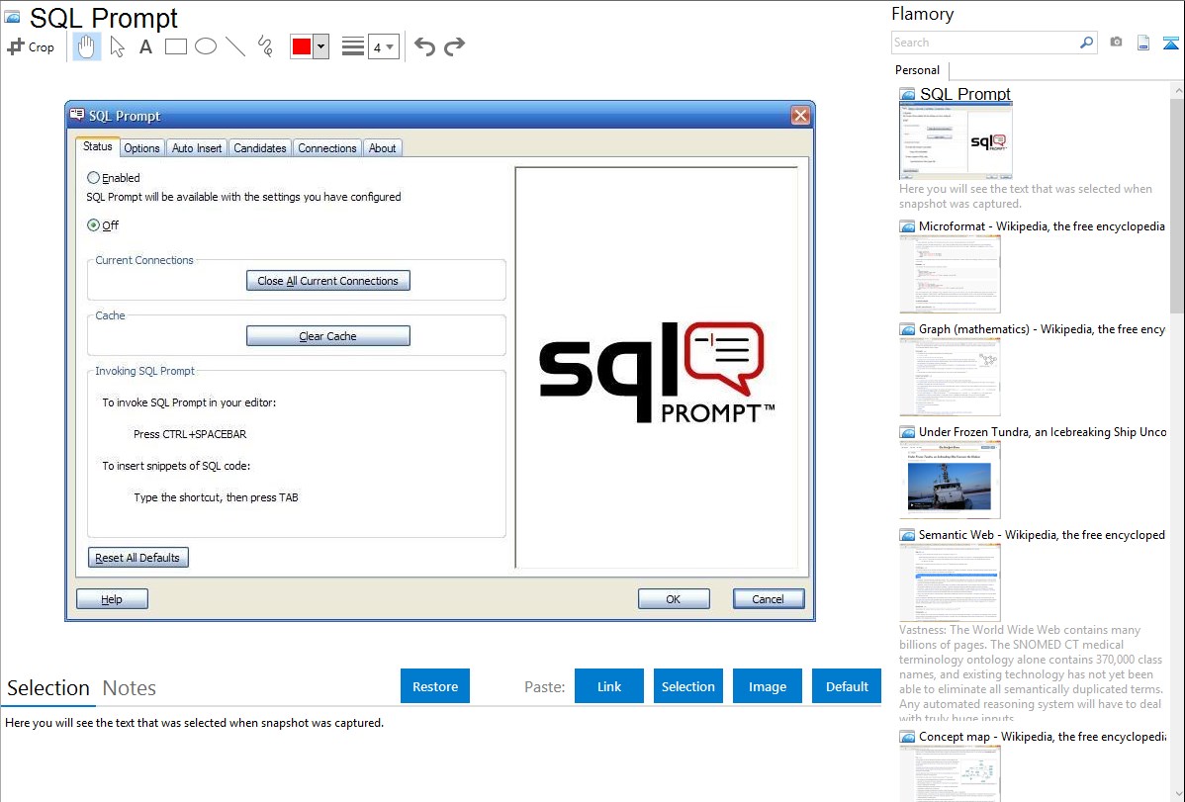Confirm with the OK button
Screen dimensions: 1185x802
pyautogui.click(x=674, y=599)
